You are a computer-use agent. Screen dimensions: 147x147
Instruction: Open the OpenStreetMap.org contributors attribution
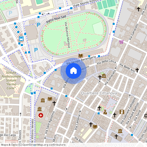point(44,145)
